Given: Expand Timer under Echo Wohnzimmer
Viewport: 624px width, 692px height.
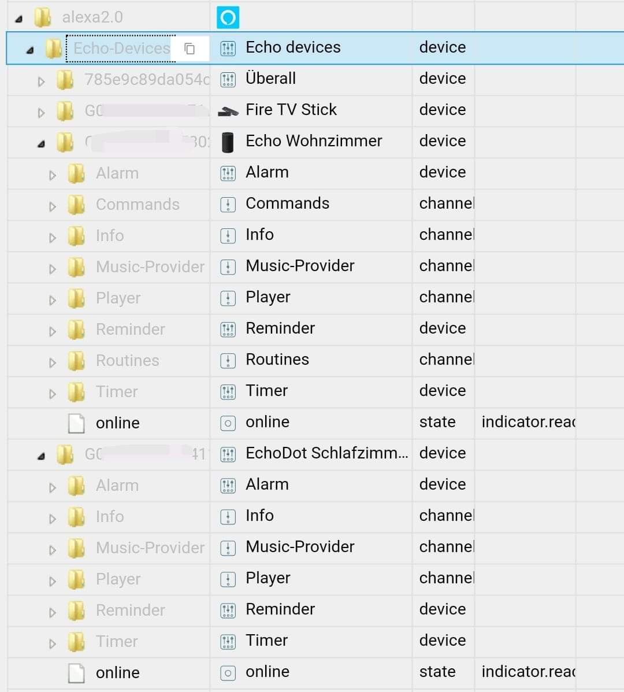Looking at the screenshot, I should click(x=53, y=394).
